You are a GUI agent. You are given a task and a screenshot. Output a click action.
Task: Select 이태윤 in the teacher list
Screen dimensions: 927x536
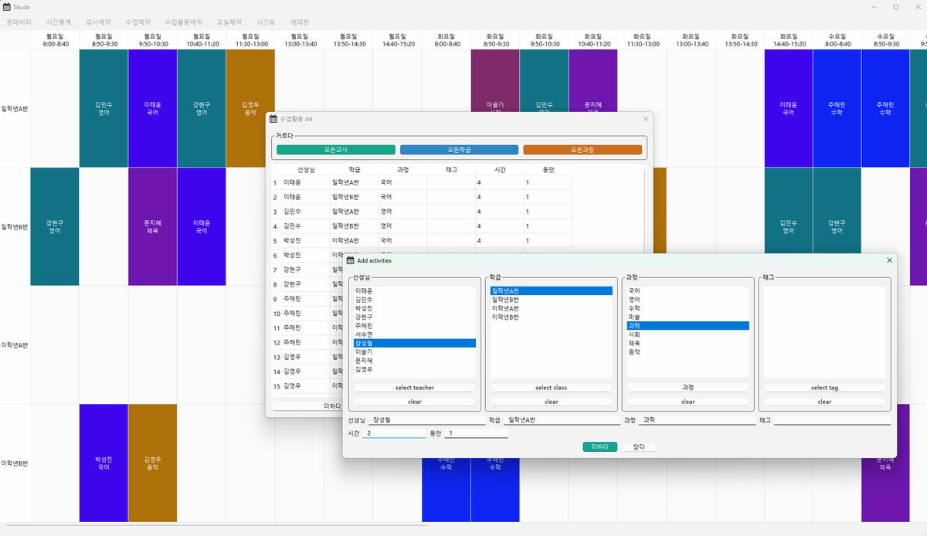[415, 290]
